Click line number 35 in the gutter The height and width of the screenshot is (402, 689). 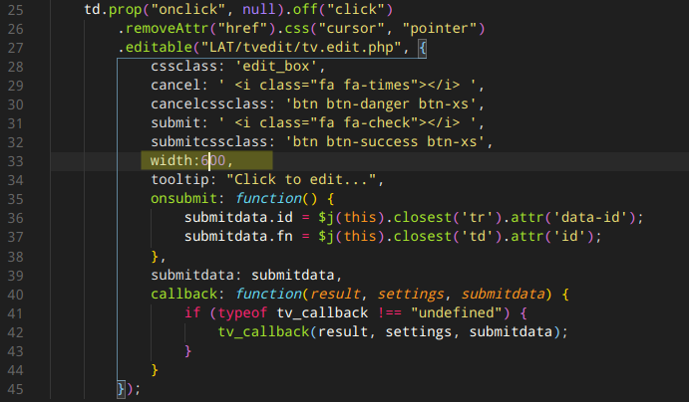click(15, 199)
